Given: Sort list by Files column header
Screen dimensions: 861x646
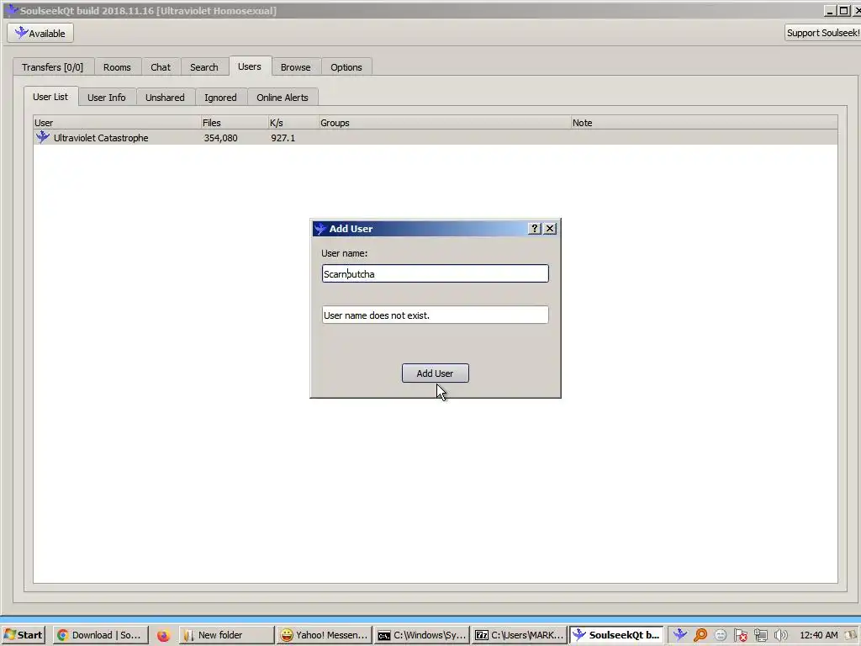Looking at the screenshot, I should [235, 123].
